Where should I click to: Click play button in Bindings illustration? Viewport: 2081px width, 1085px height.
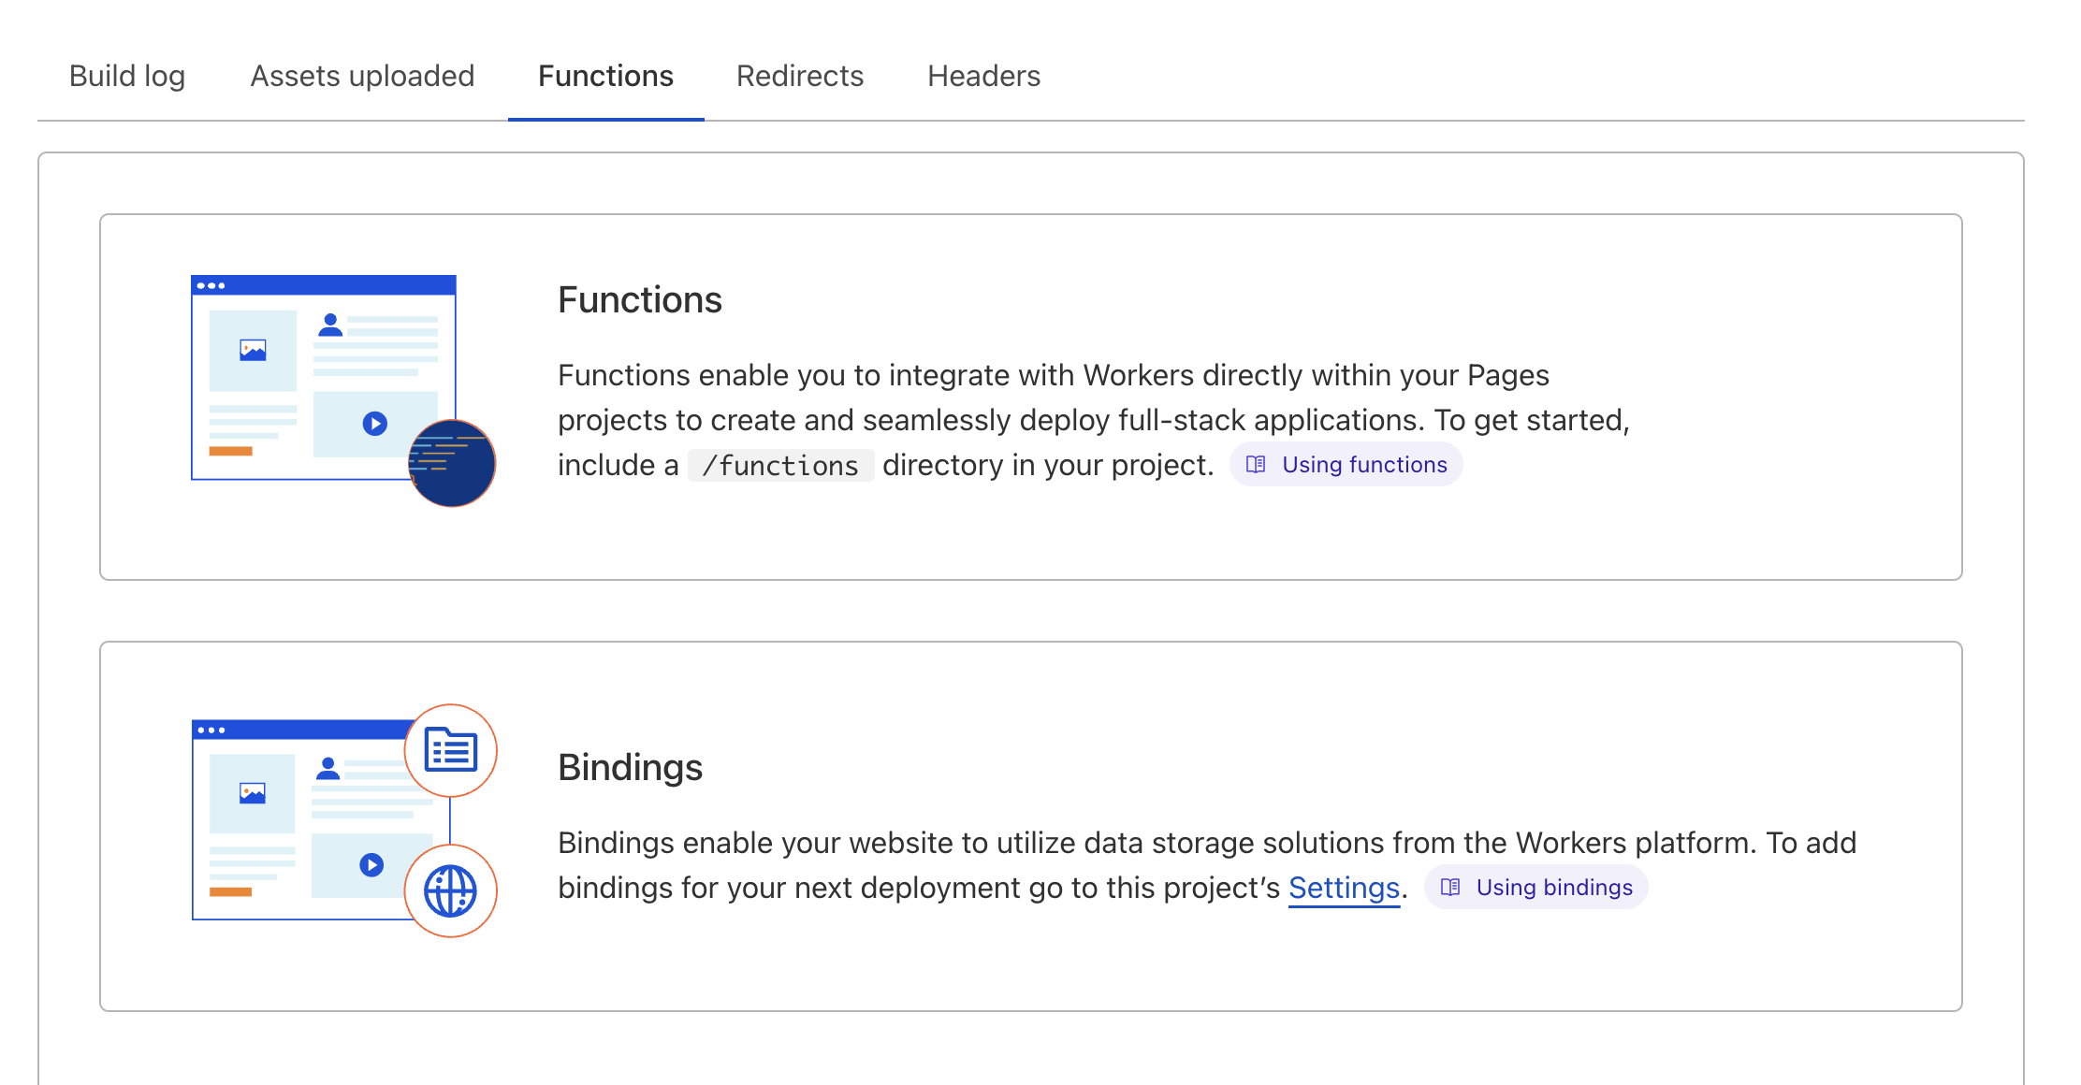pyautogui.click(x=371, y=865)
